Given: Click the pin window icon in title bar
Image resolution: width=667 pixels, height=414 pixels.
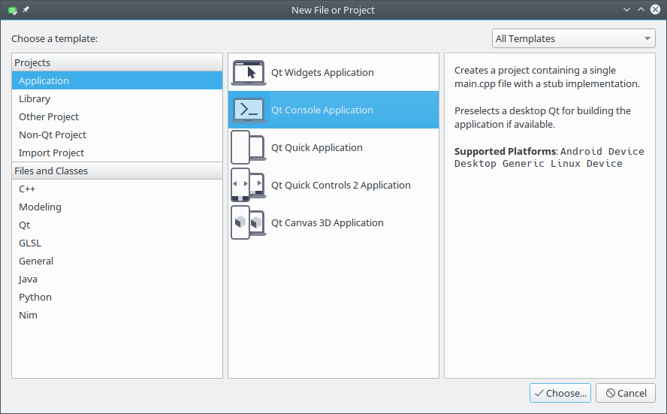Looking at the screenshot, I should (x=26, y=9).
